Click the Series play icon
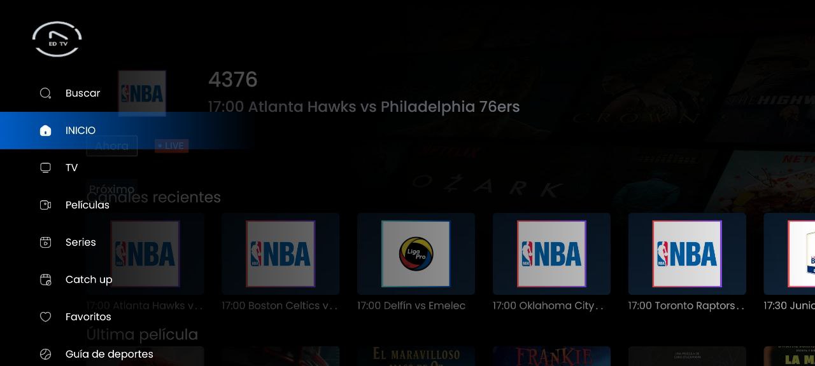This screenshot has height=366, width=815. click(x=45, y=242)
